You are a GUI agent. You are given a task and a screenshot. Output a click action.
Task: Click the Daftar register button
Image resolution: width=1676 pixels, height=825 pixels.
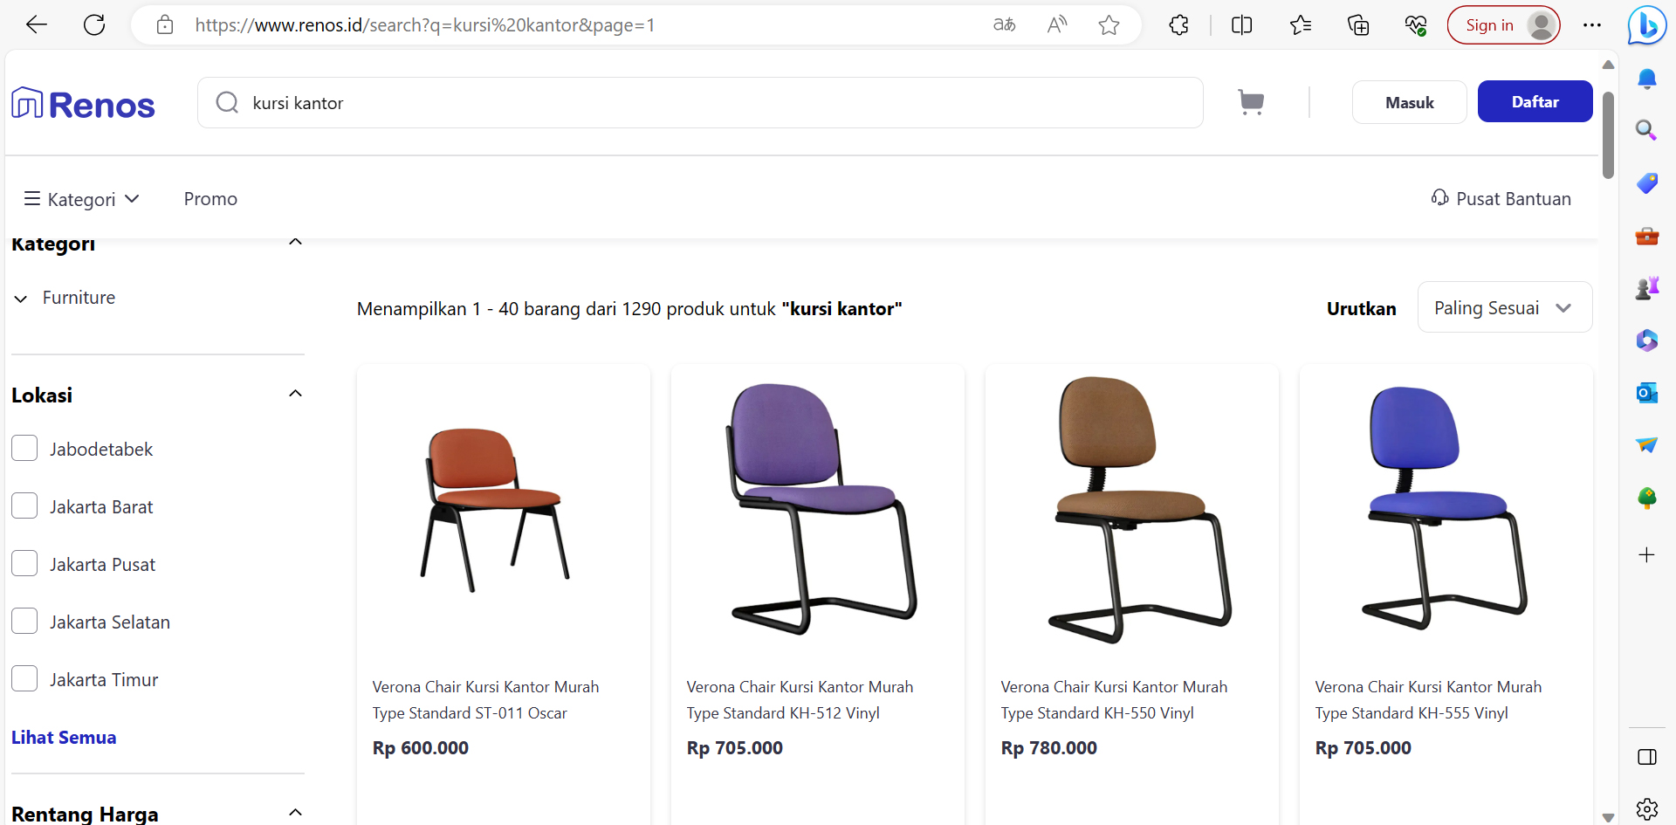(x=1535, y=102)
